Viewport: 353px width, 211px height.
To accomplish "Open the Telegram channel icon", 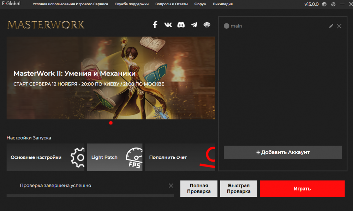I will [194, 25].
